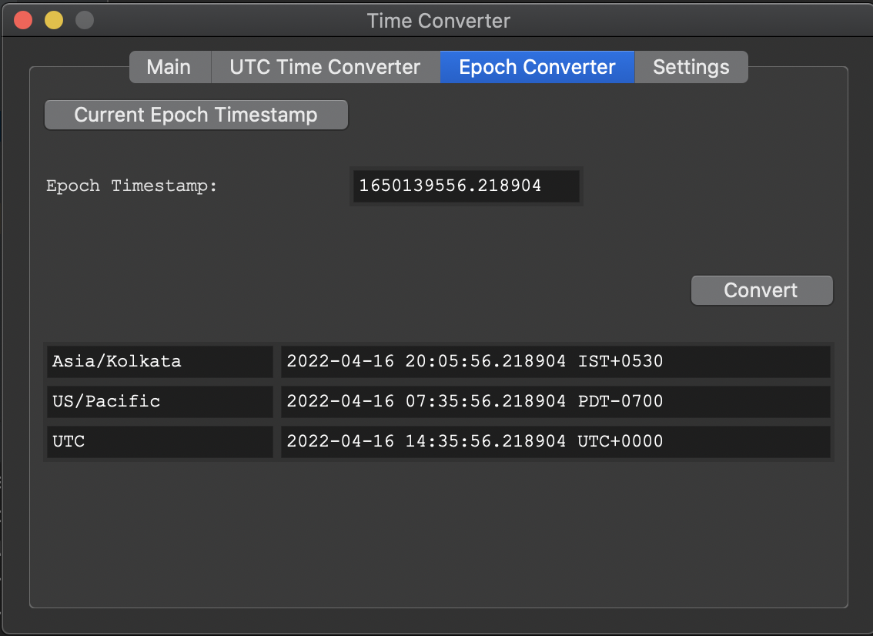Select the Asia/Kolkata timezone cell
873x636 pixels.
(x=159, y=361)
